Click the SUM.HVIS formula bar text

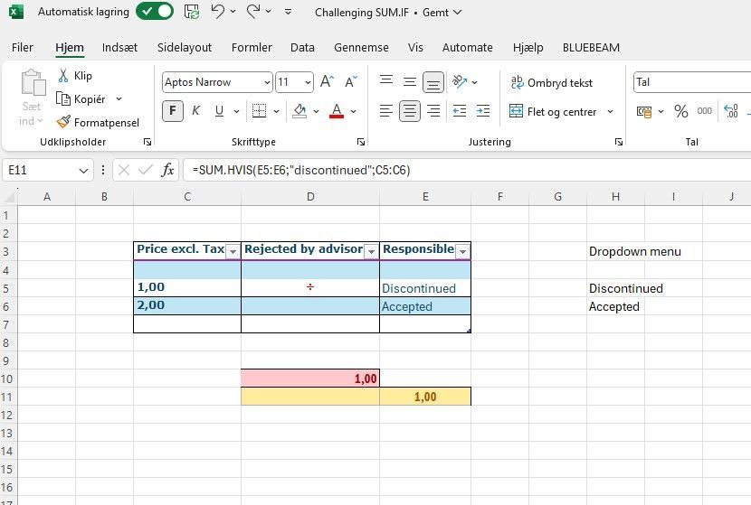point(301,170)
